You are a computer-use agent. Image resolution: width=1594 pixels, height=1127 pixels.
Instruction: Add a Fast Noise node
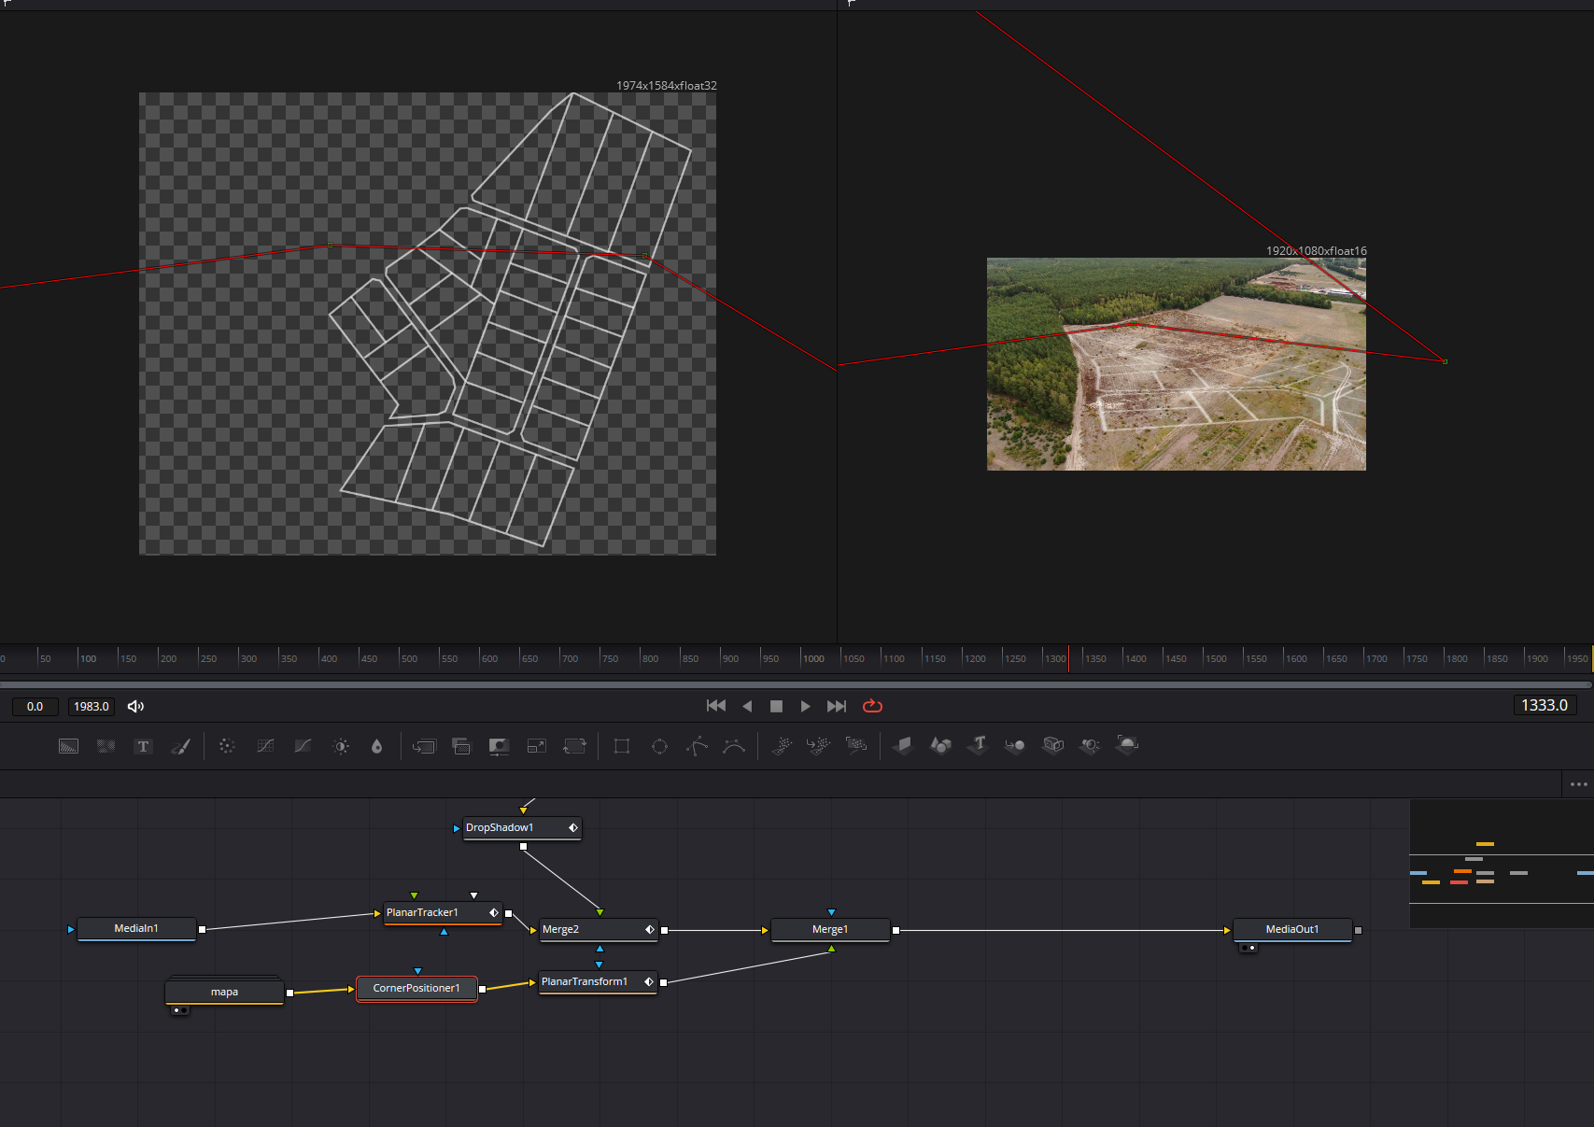106,746
